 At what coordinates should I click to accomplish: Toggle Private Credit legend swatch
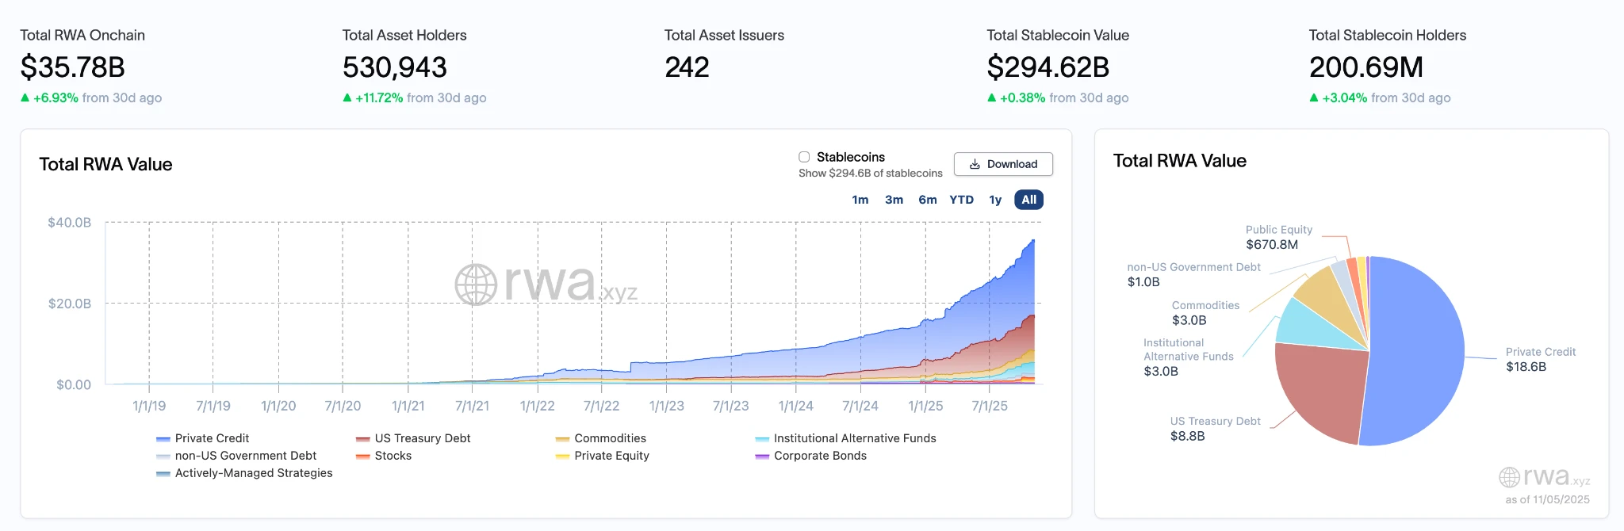click(x=164, y=439)
